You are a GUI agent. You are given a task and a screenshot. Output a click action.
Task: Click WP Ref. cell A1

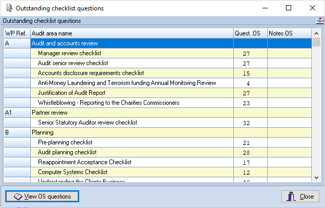click(17, 113)
